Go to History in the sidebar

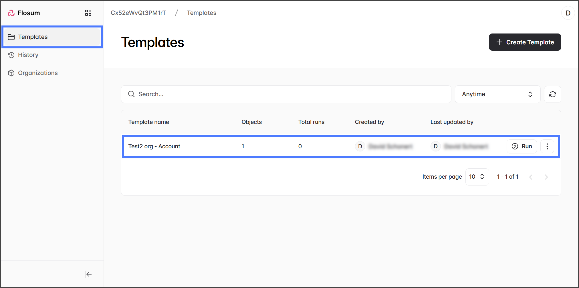point(28,55)
